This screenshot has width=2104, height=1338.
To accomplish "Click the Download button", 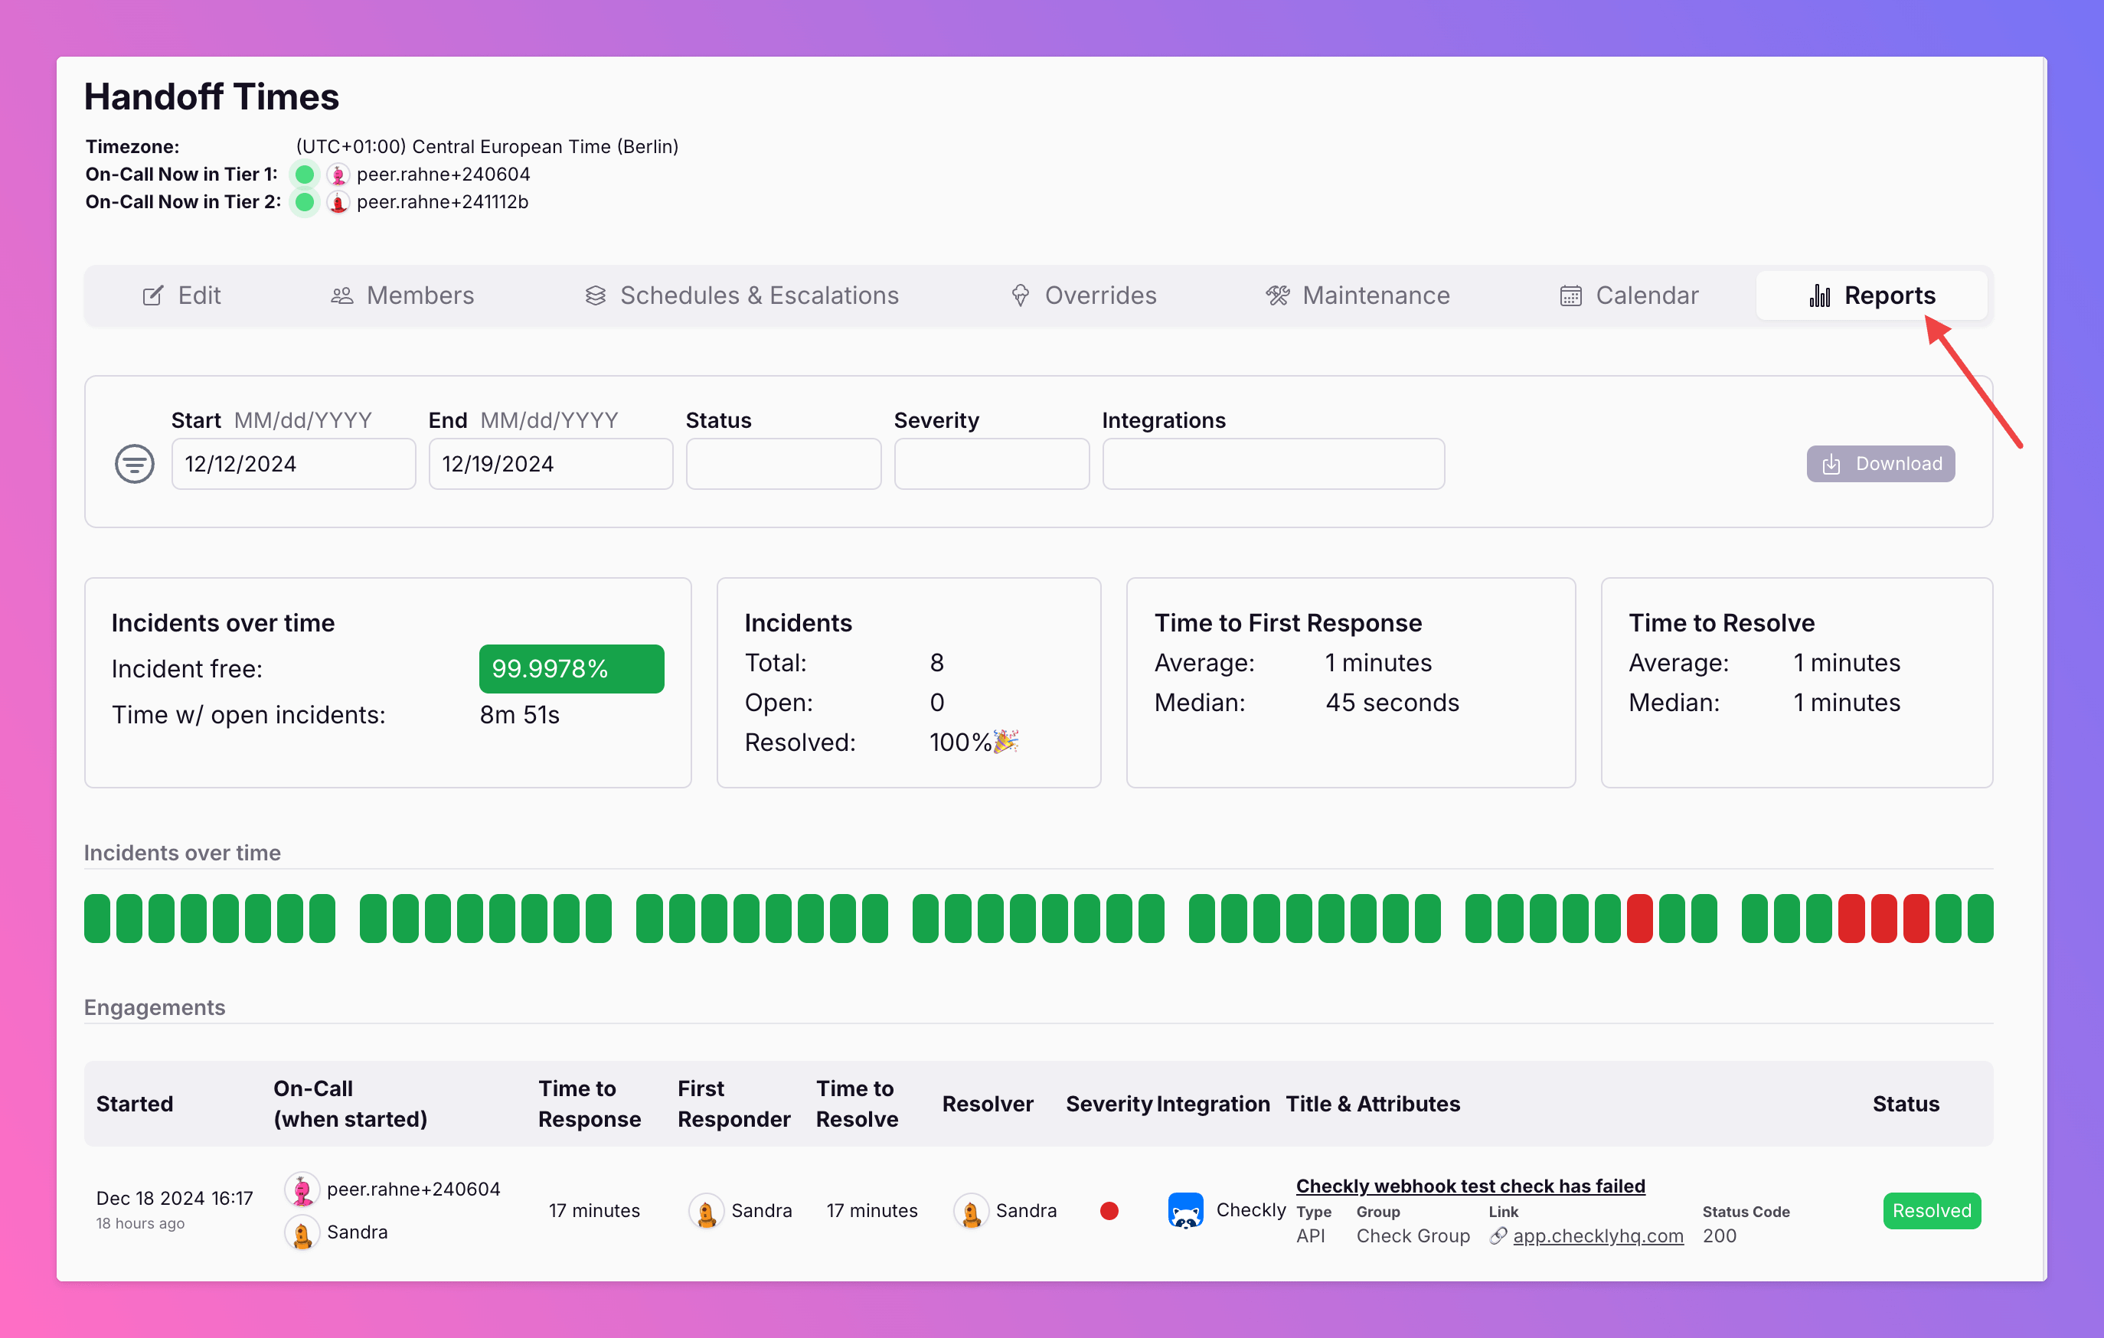I will (1880, 464).
